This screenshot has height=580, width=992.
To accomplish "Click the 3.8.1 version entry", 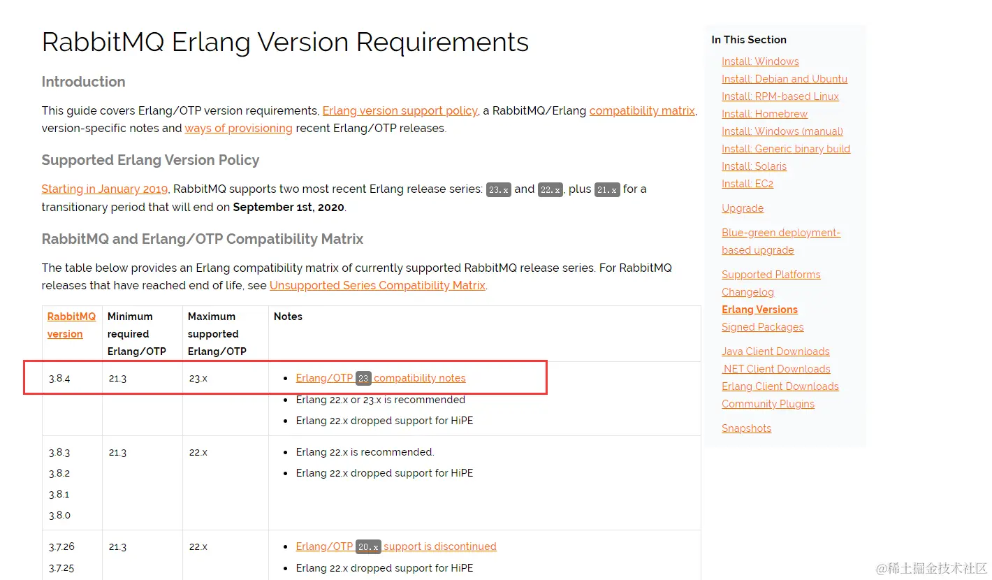I will pyautogui.click(x=59, y=494).
